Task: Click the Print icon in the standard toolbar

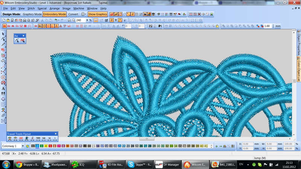Action: click(25, 20)
